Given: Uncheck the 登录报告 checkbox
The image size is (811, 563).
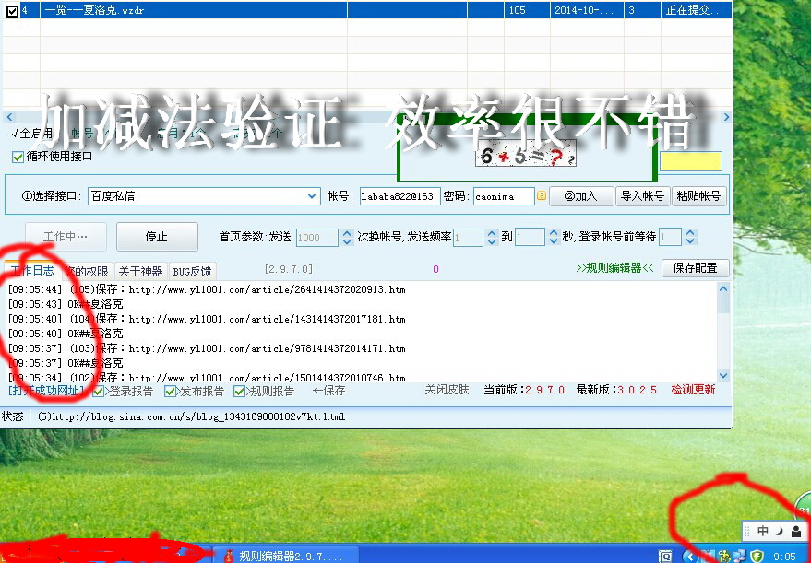Looking at the screenshot, I should click(x=99, y=391).
